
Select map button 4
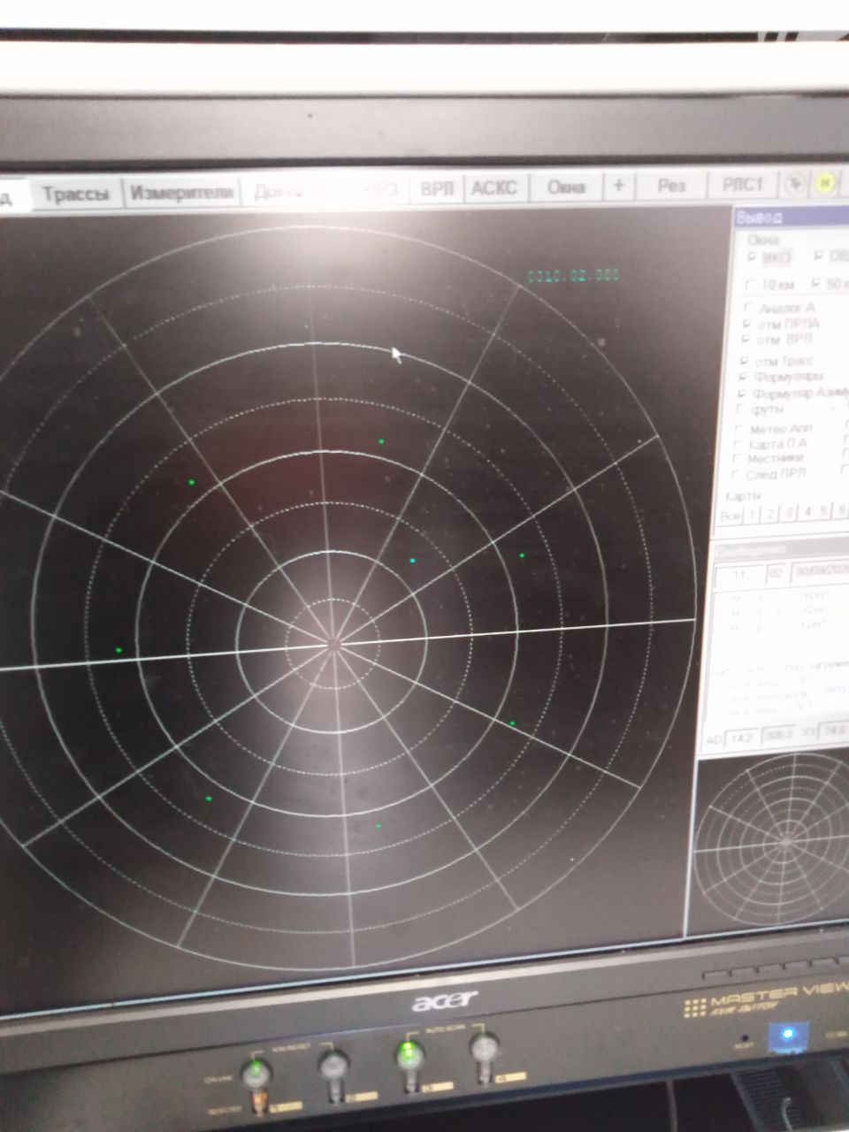[x=807, y=511]
